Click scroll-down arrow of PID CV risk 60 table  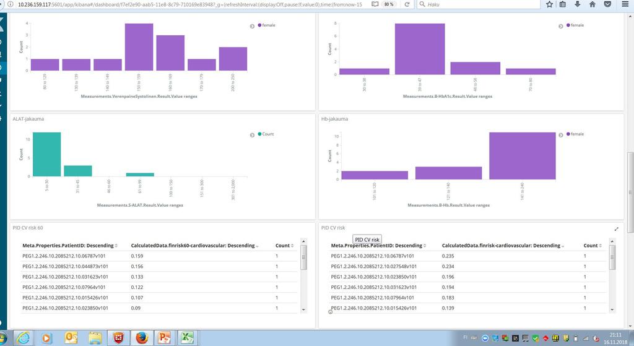click(303, 309)
